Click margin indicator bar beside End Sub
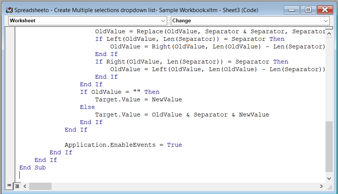Viewport: 338px width, 194px height. pos(11,168)
